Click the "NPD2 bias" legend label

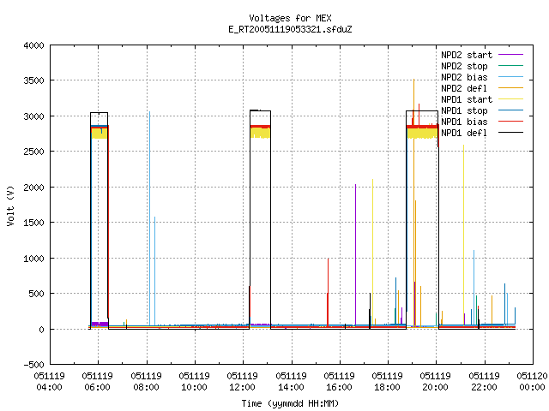point(464,77)
